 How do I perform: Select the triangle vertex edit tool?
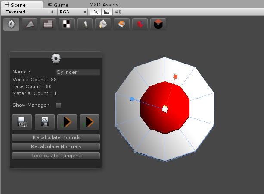(30, 24)
